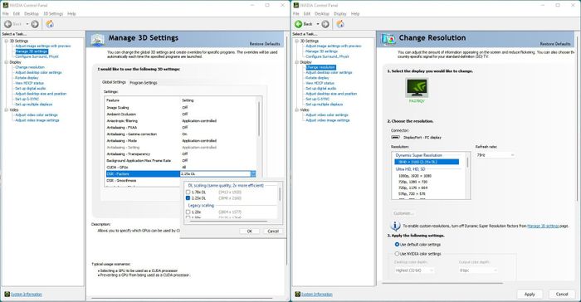
Task: Click Home icon in Change Resolution window
Action: (340, 24)
